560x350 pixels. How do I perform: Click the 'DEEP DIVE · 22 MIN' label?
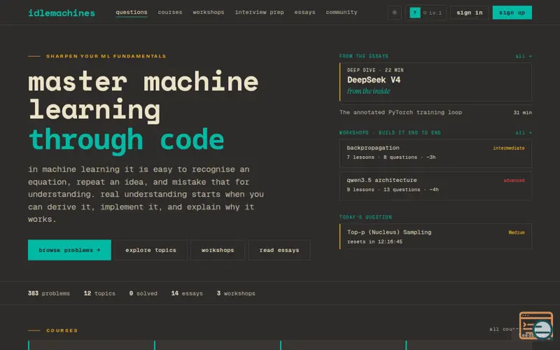[x=375, y=70]
